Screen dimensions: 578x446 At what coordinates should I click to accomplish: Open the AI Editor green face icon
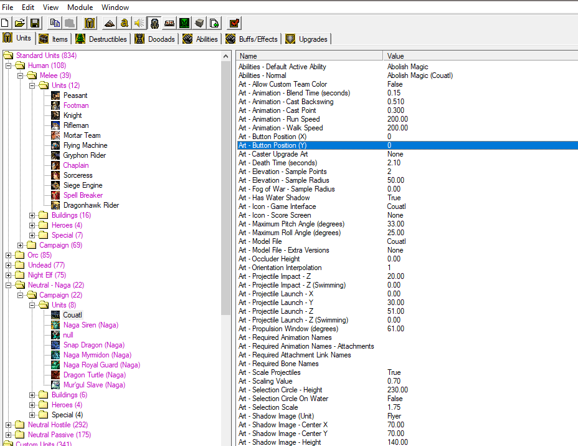184,23
